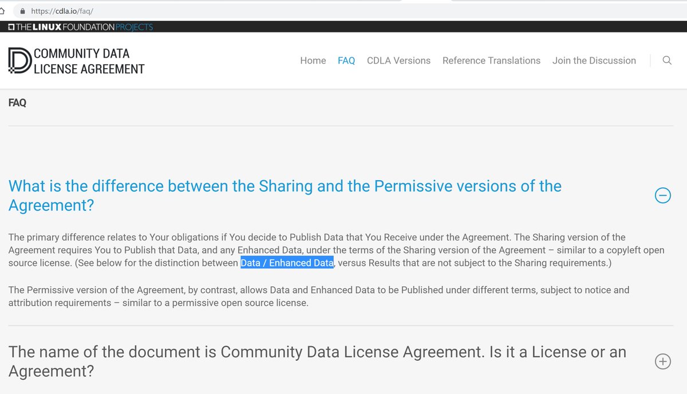Click the Sharing and Permissive versions question heading
Screen dimensions: 687x394
pos(285,196)
